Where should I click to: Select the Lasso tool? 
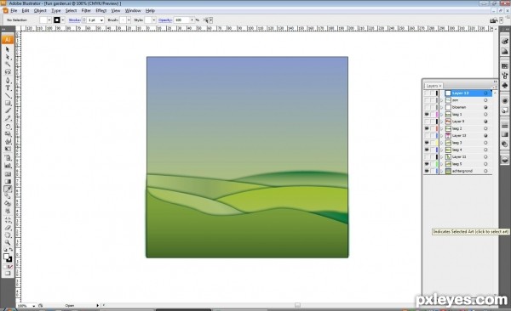tap(8, 72)
